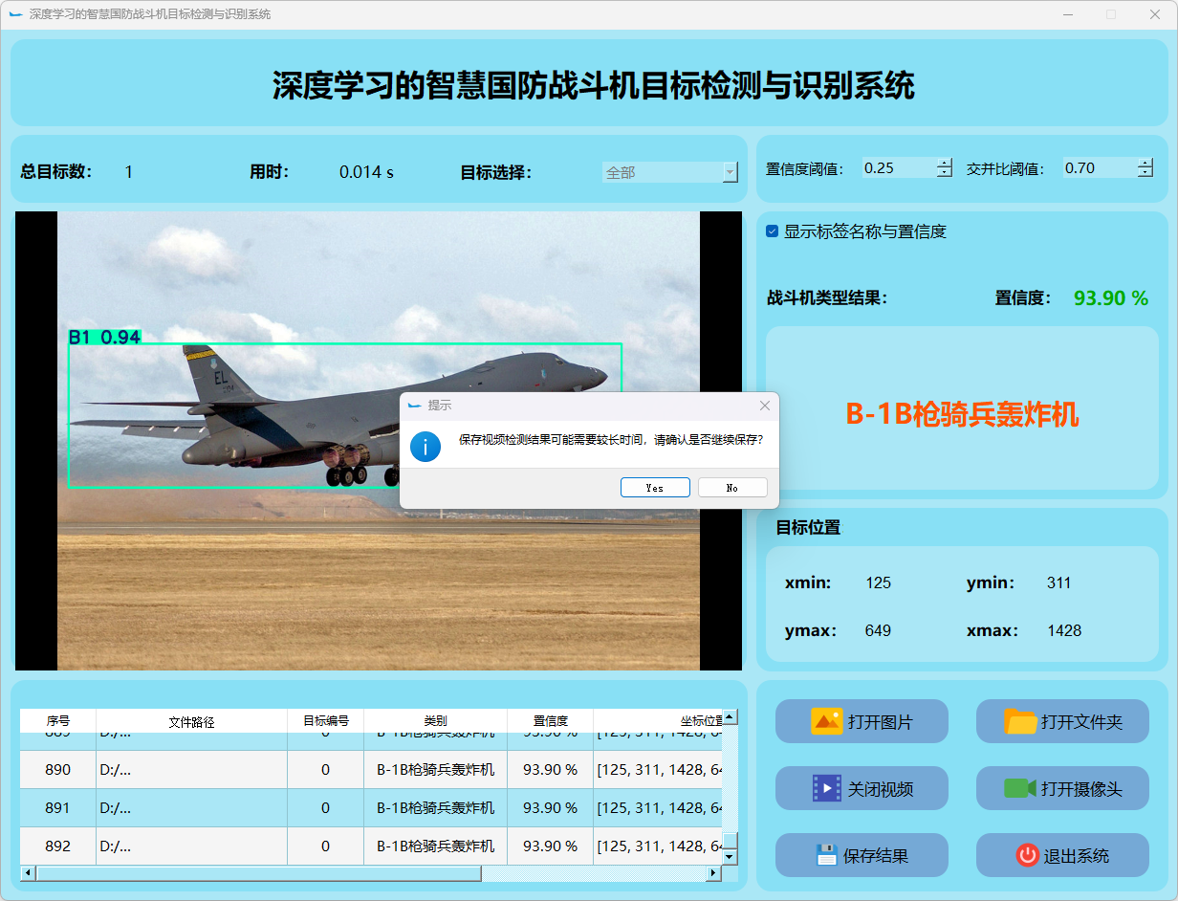
Task: Click the red power icon on 退出系统
Action: 1027,855
